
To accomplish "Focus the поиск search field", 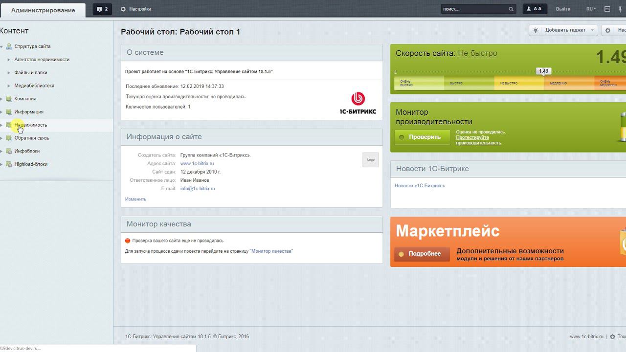I will point(474,9).
